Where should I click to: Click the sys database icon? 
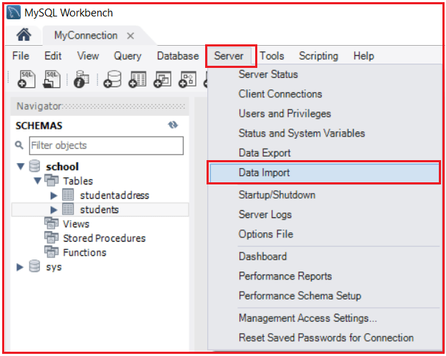(x=35, y=266)
